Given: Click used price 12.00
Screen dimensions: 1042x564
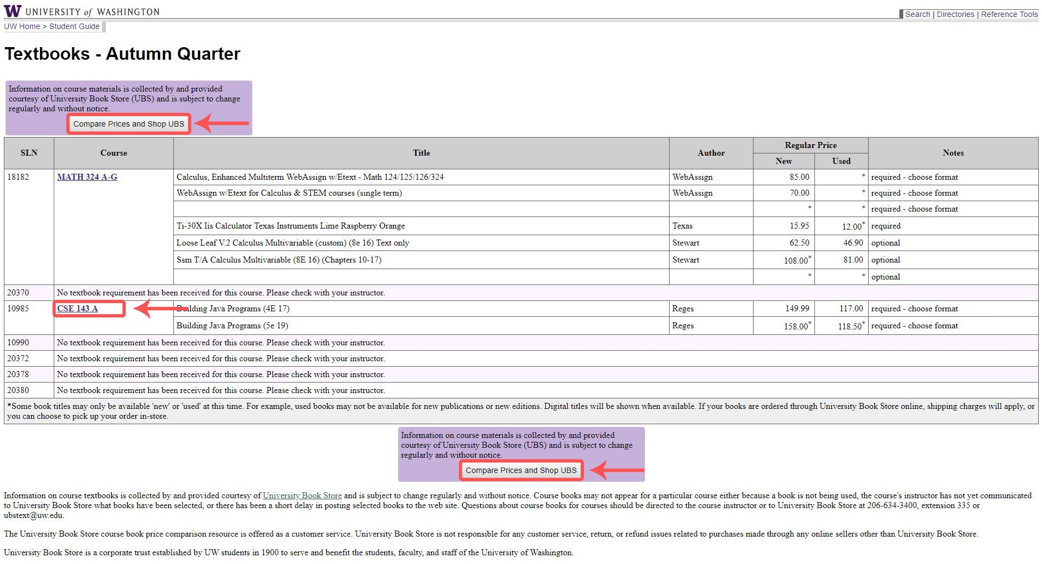Looking at the screenshot, I should click(852, 226).
